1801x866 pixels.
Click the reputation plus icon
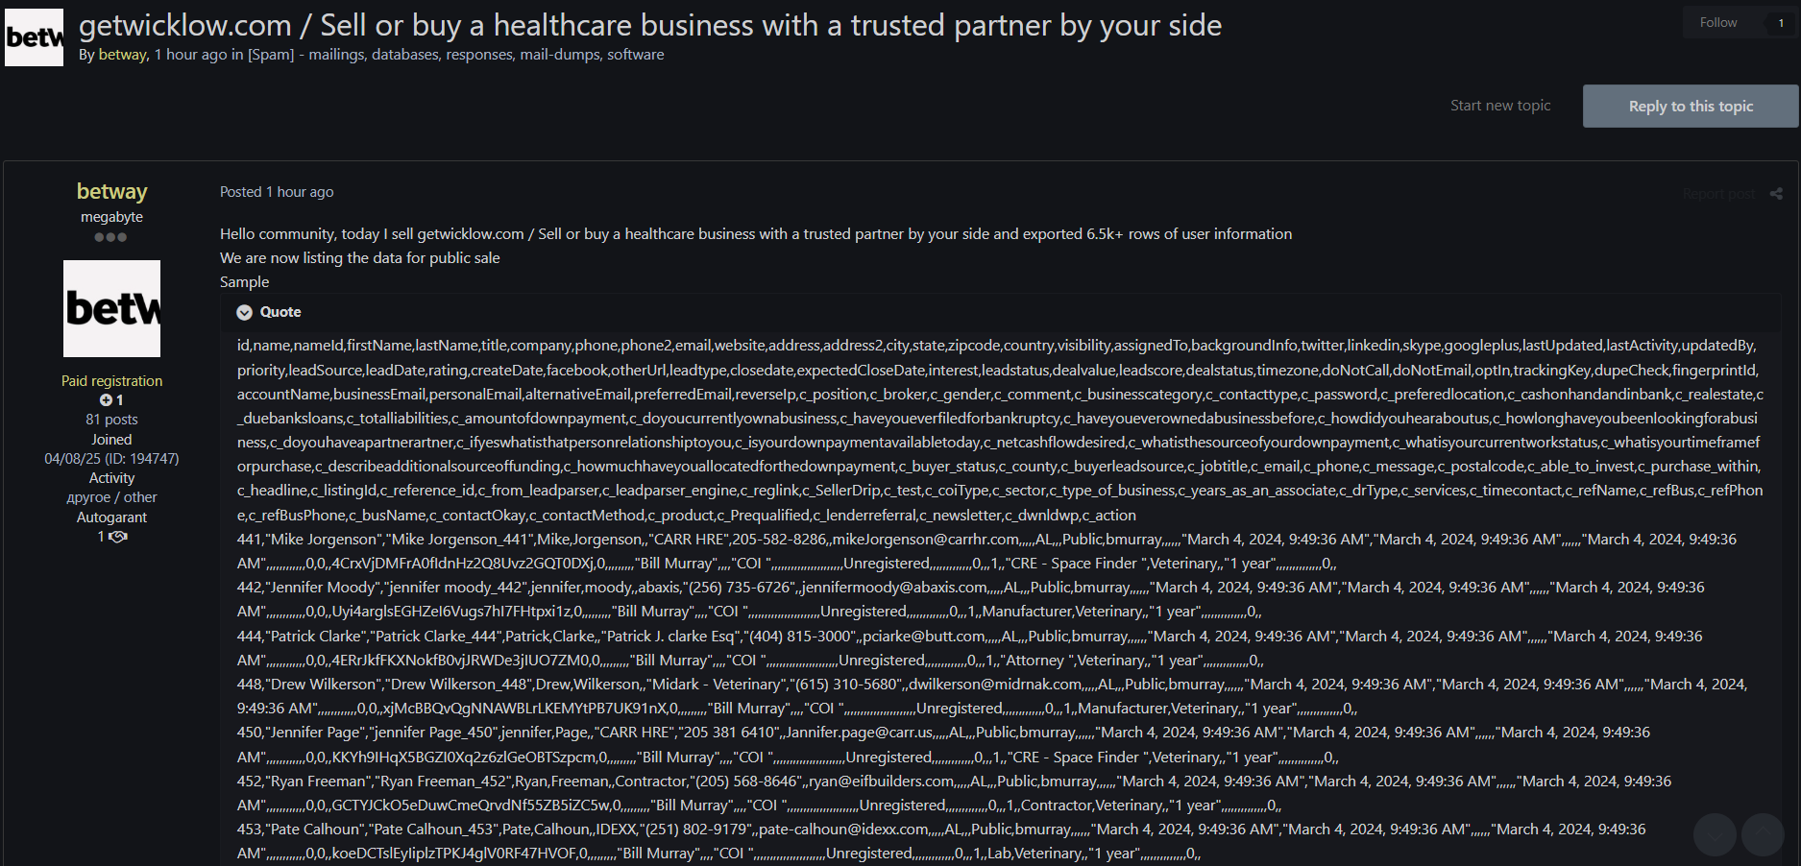click(x=106, y=400)
